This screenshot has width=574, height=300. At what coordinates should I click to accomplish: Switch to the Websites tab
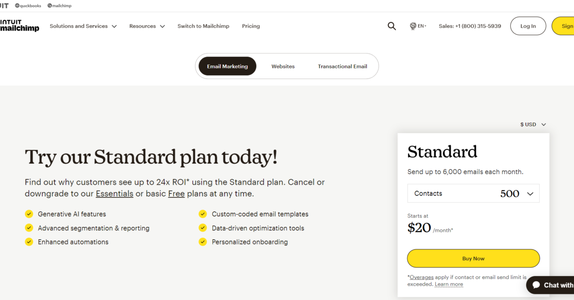[283, 66]
